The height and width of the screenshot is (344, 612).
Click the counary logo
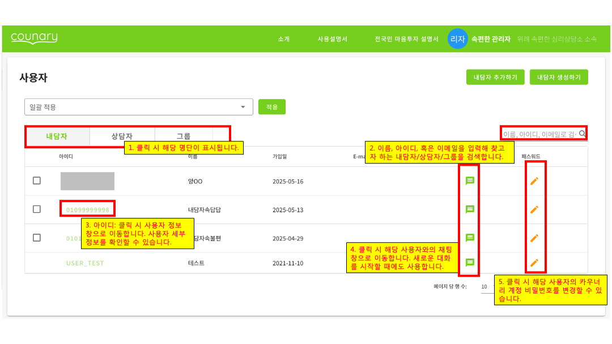34,38
